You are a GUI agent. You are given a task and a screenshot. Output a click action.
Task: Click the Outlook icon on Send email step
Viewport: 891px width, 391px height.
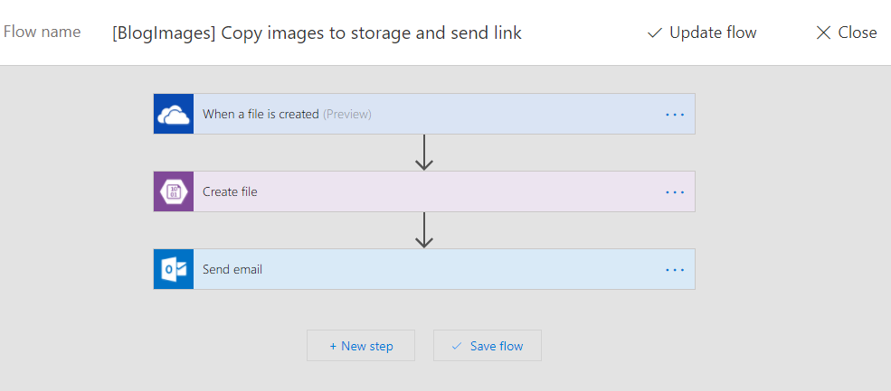174,269
